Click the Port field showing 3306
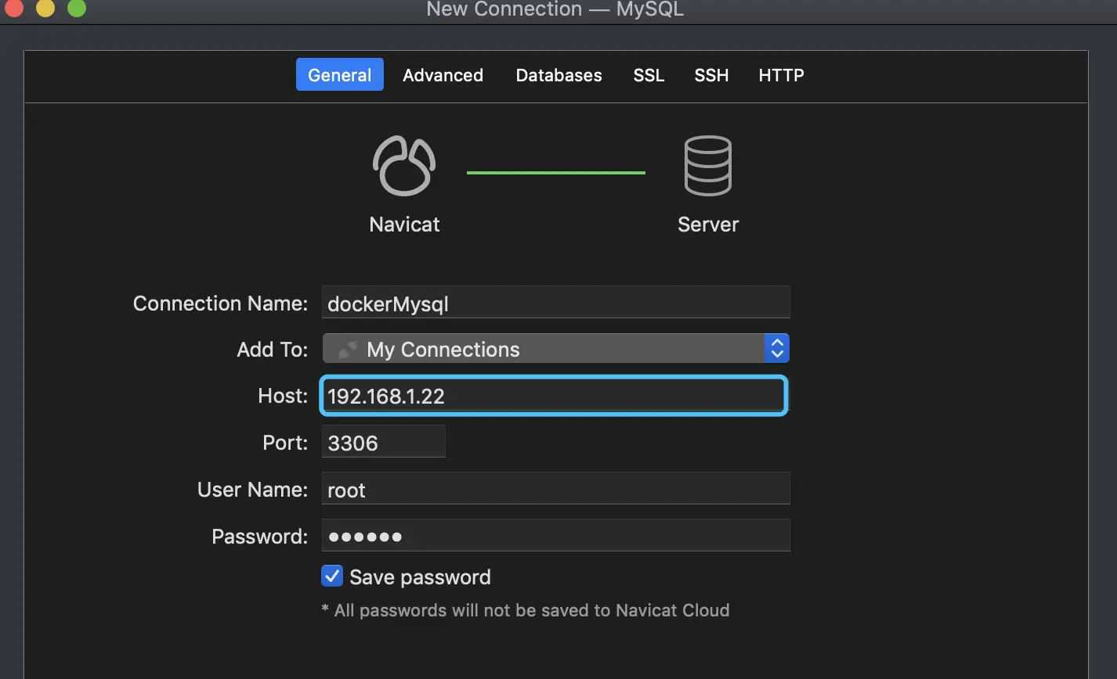 click(x=383, y=443)
